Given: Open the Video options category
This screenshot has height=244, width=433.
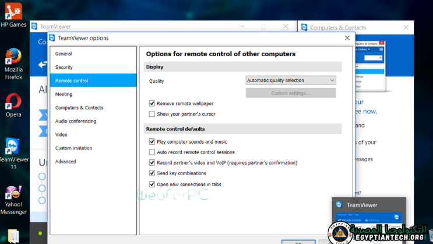Looking at the screenshot, I should click(x=93, y=134).
